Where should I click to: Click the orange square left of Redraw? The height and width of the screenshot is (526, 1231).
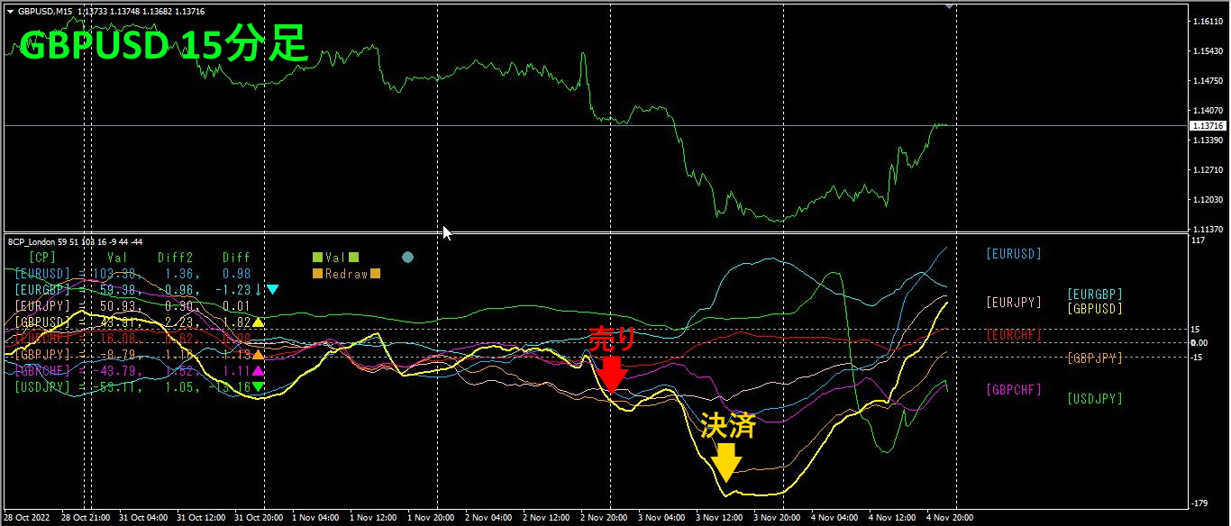pyautogui.click(x=317, y=274)
